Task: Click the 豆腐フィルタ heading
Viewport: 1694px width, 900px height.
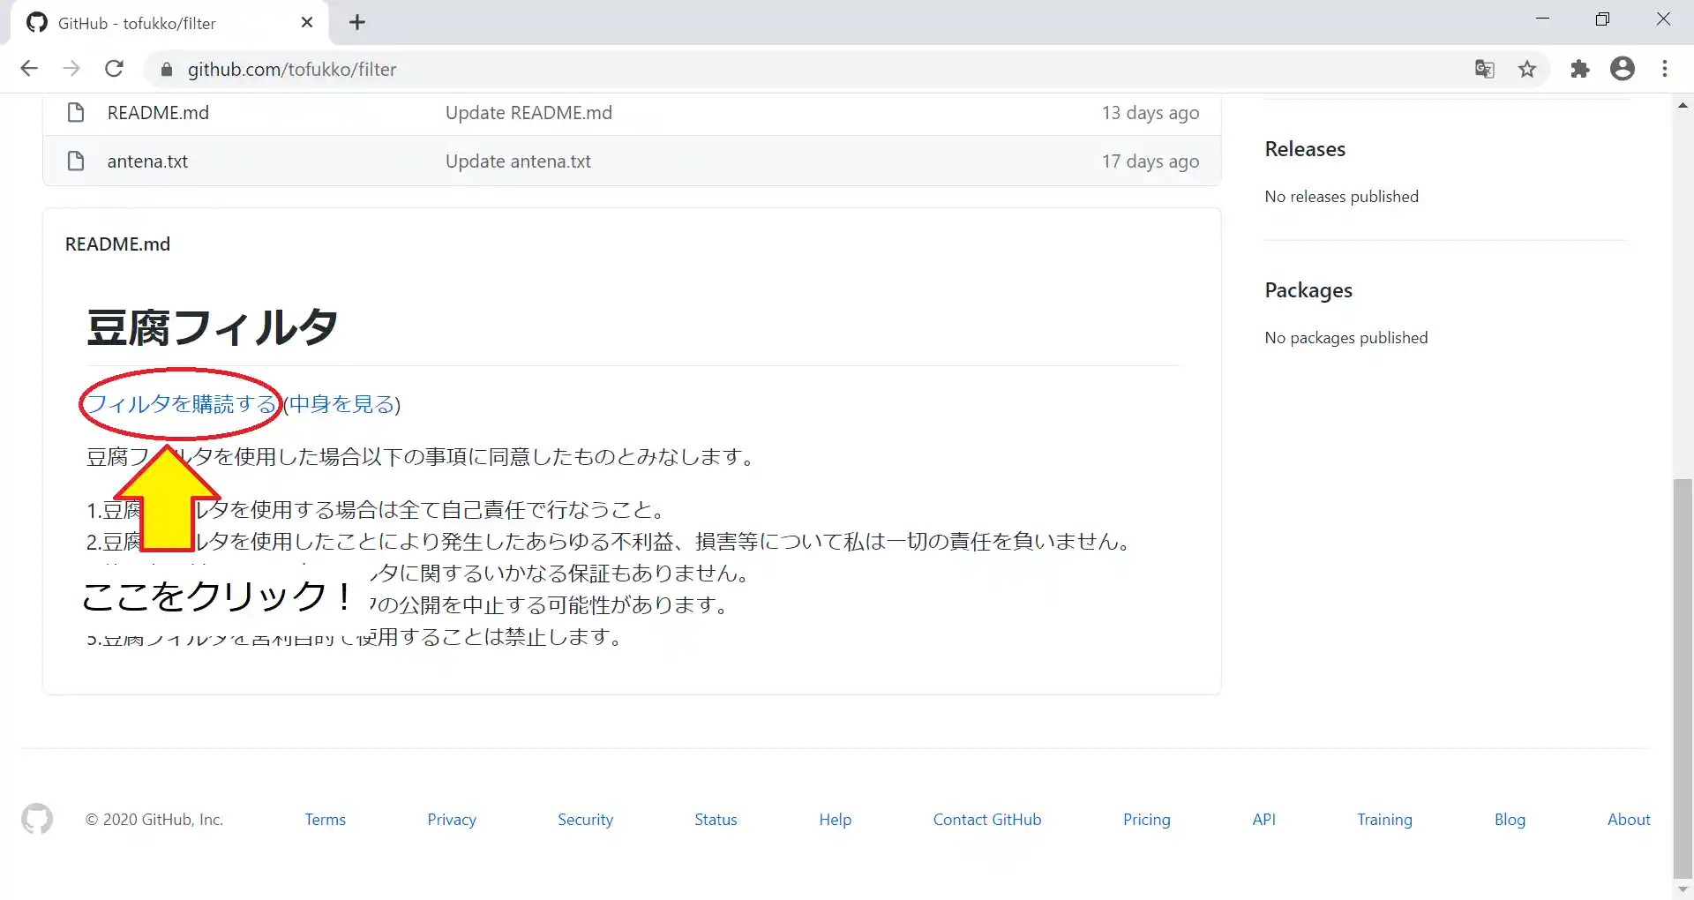Action: [x=212, y=327]
